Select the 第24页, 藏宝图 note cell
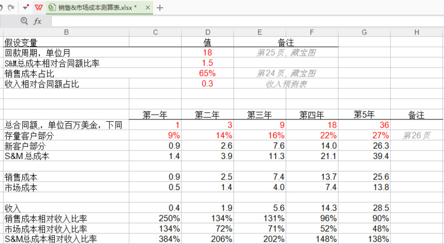Screen dimensions: 444x244 click(286, 73)
